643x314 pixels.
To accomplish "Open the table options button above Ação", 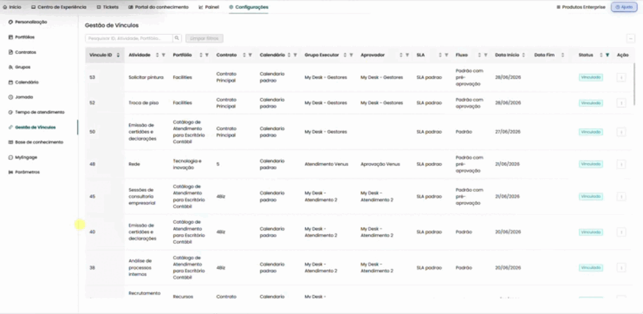I will [631, 38].
